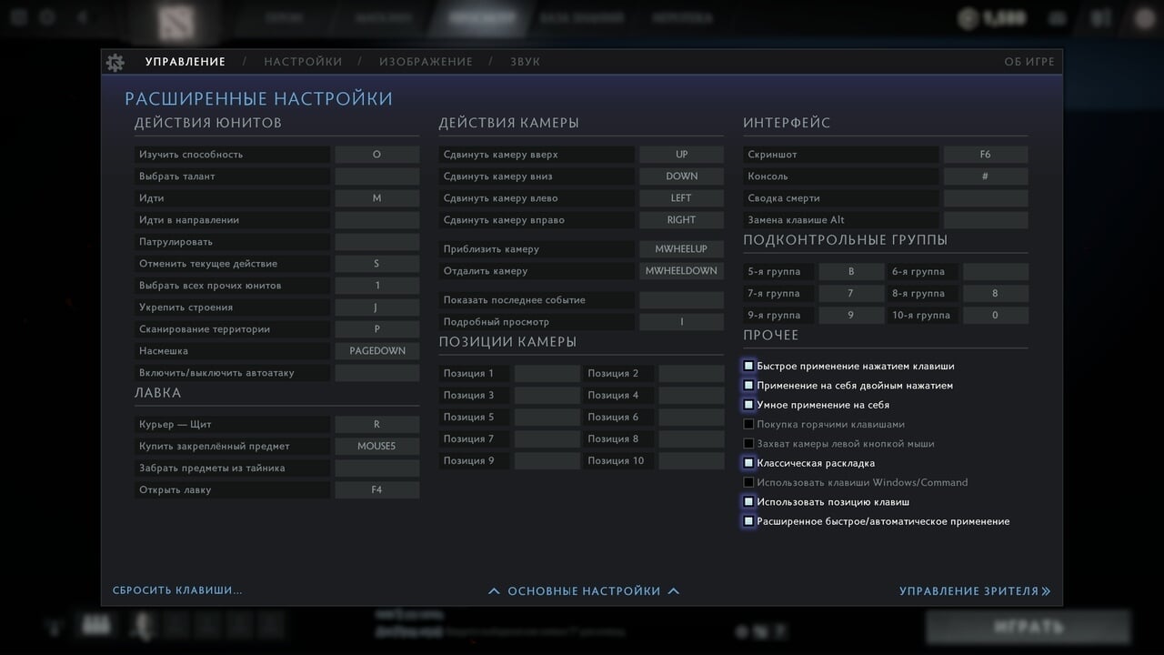Rebind Приблизить камеру MWHEELUP field
Image resolution: width=1164 pixels, height=655 pixels.
[x=681, y=249]
